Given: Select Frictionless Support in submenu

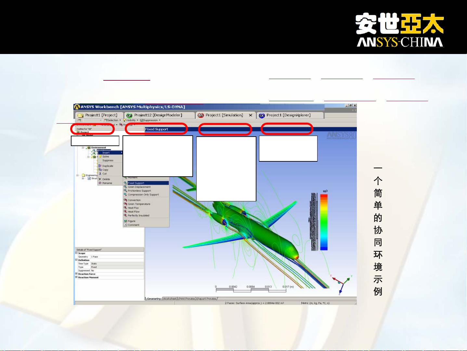Looking at the screenshot, I should pyautogui.click(x=146, y=191).
